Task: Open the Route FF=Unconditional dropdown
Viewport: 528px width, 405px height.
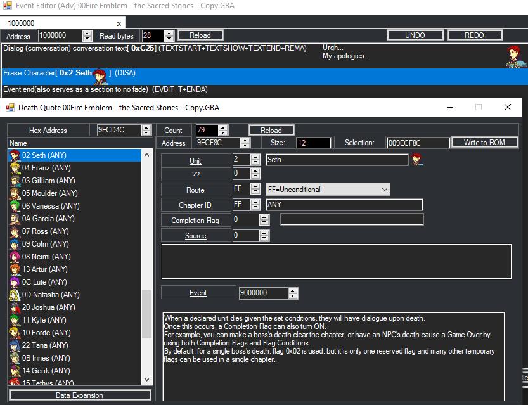Action: click(328, 190)
